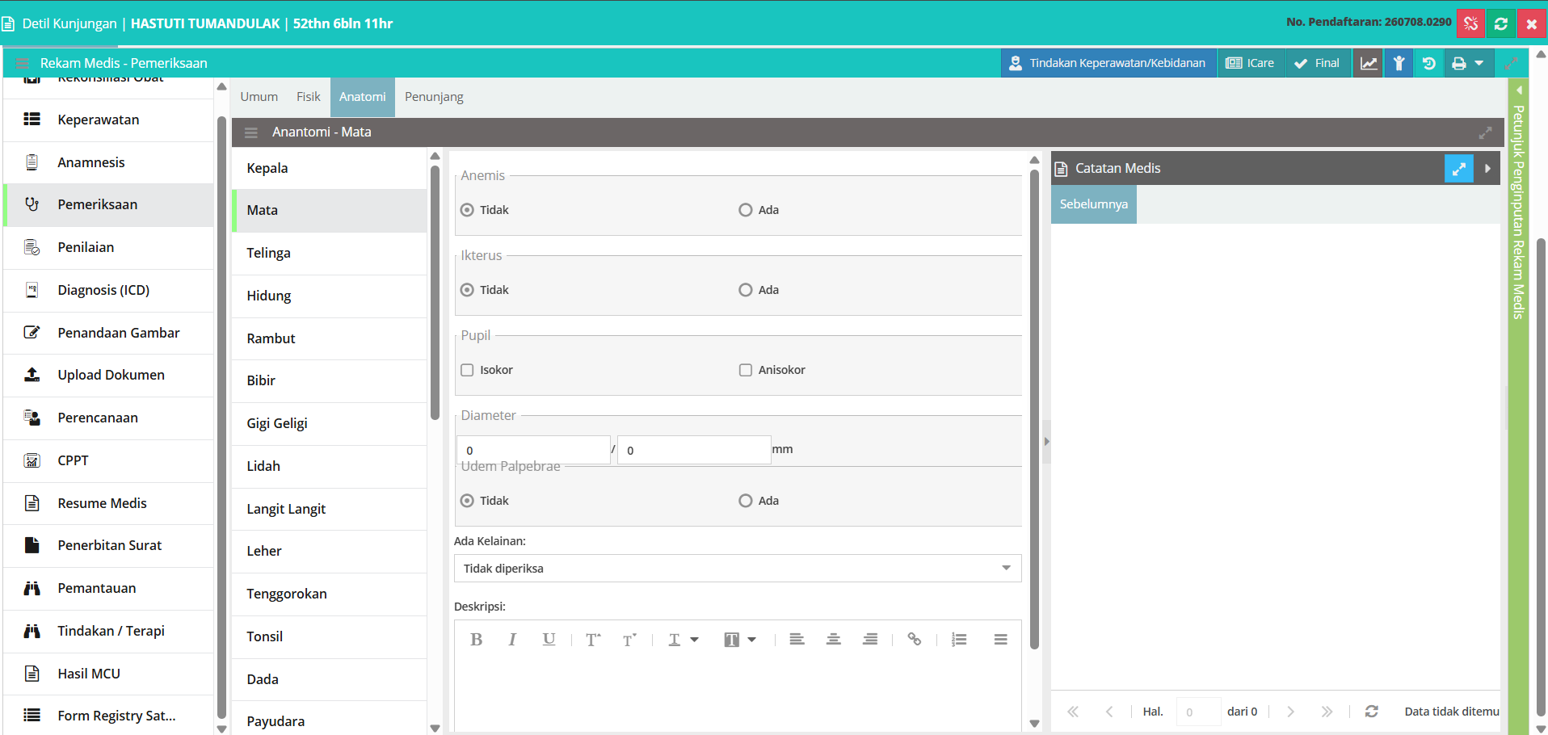
Task: Reload Catatan Medis list with refresh icon
Action: (1371, 712)
